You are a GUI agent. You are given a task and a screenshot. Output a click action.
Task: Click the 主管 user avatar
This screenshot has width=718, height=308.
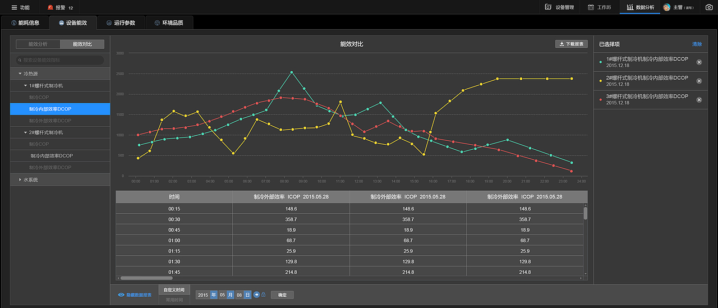pyautogui.click(x=667, y=7)
